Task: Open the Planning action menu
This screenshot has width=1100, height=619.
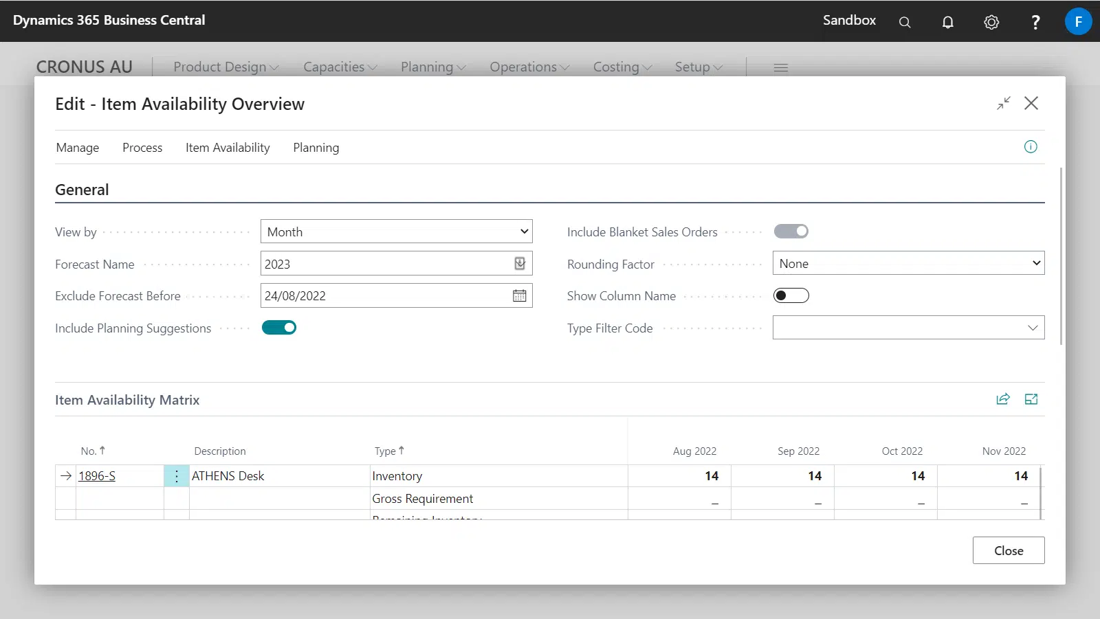Action: (316, 148)
